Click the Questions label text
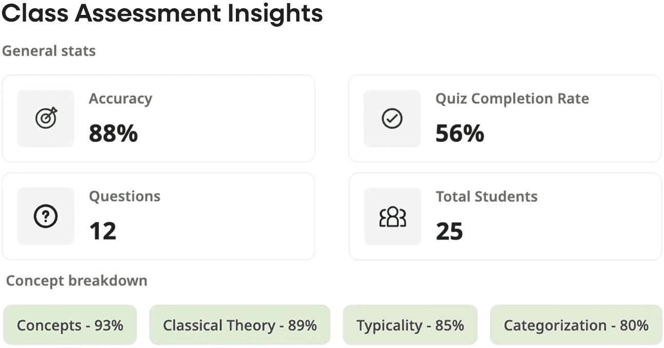The image size is (664, 348). 124,196
